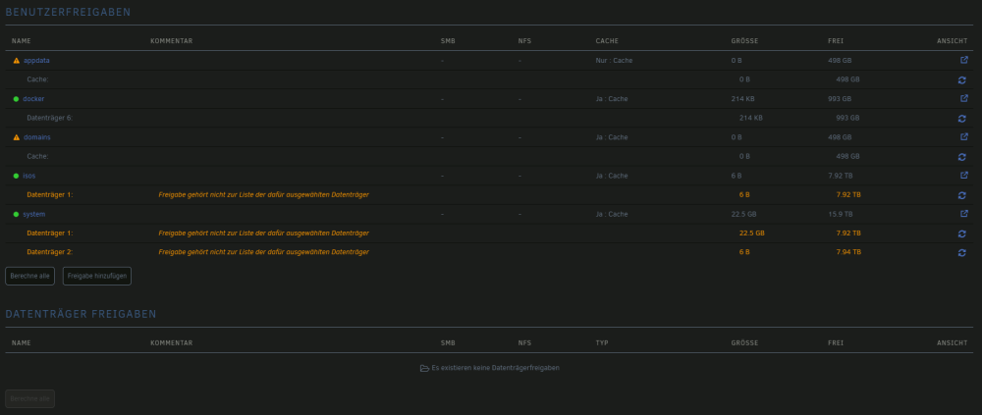Open the browse view for docker share
The width and height of the screenshot is (982, 415).
pyautogui.click(x=964, y=98)
